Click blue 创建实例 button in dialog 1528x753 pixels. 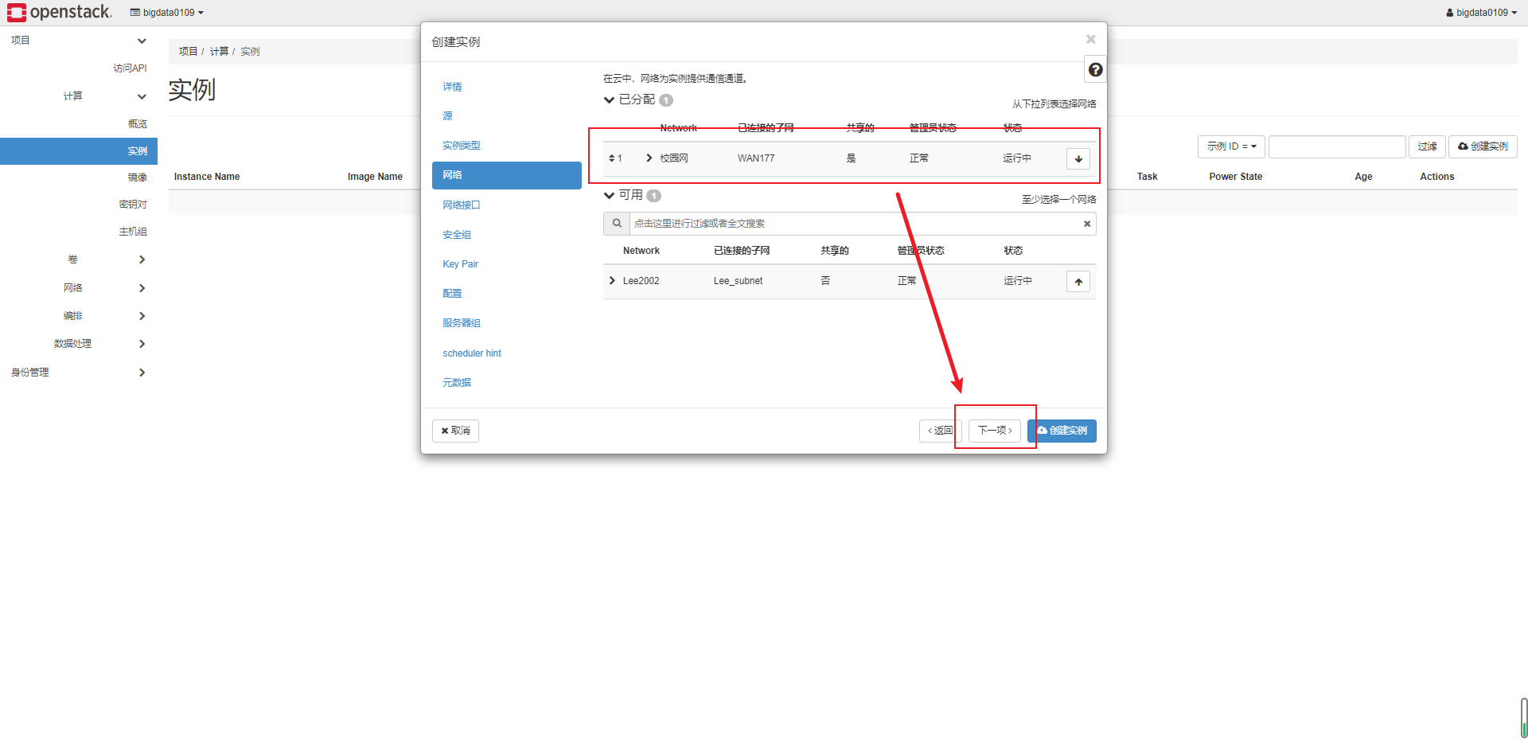click(x=1062, y=431)
